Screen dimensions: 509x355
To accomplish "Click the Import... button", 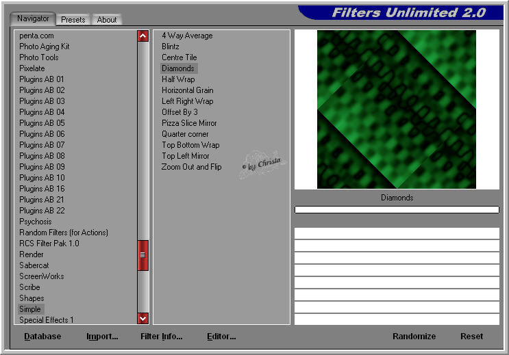I will pos(102,337).
